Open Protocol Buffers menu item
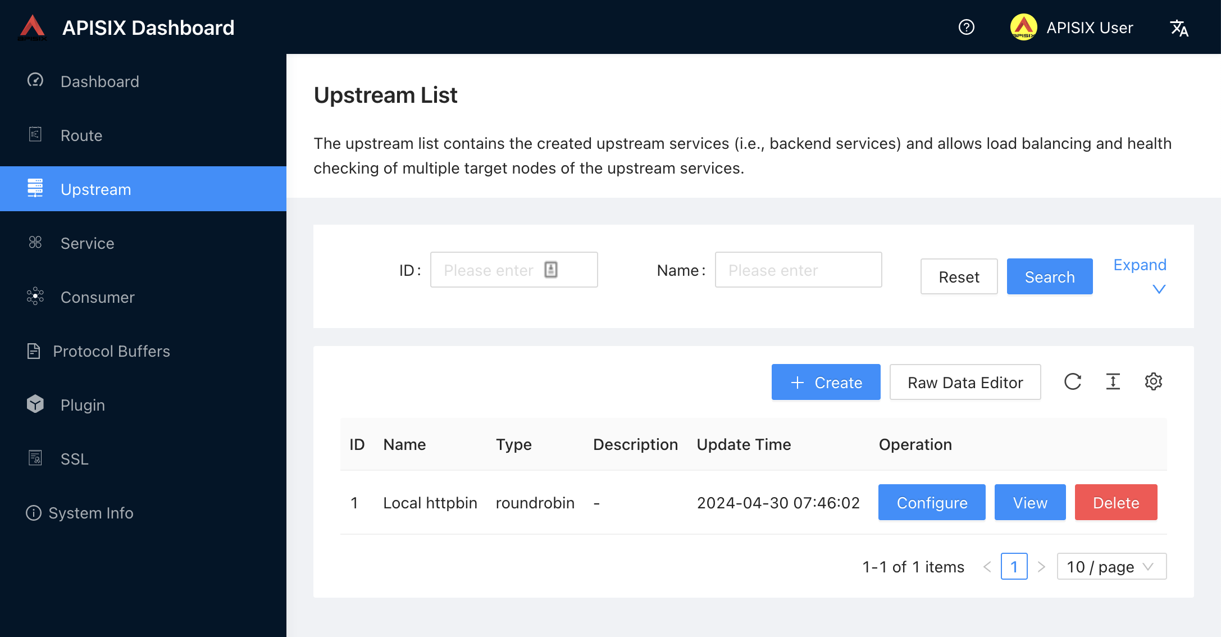Image resolution: width=1221 pixels, height=637 pixels. coord(111,351)
